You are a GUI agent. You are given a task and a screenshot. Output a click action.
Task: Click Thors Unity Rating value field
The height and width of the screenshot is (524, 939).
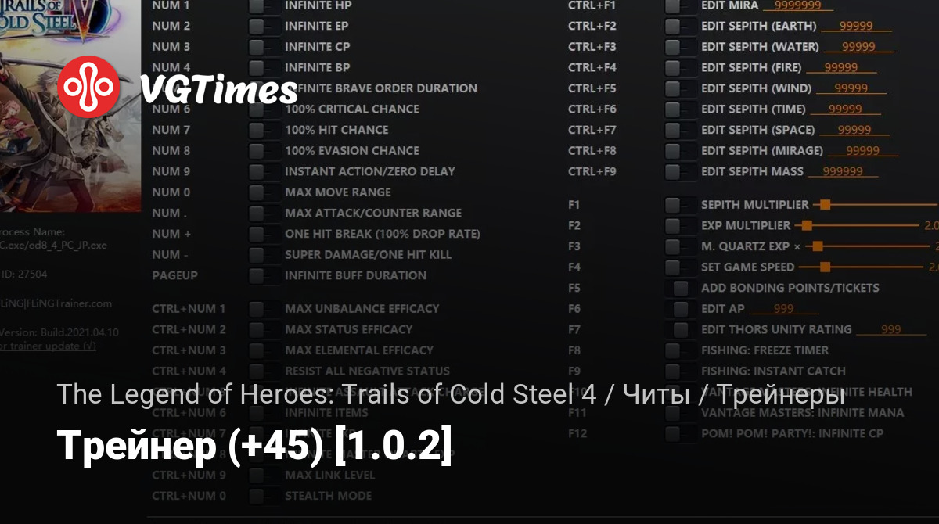(x=890, y=330)
